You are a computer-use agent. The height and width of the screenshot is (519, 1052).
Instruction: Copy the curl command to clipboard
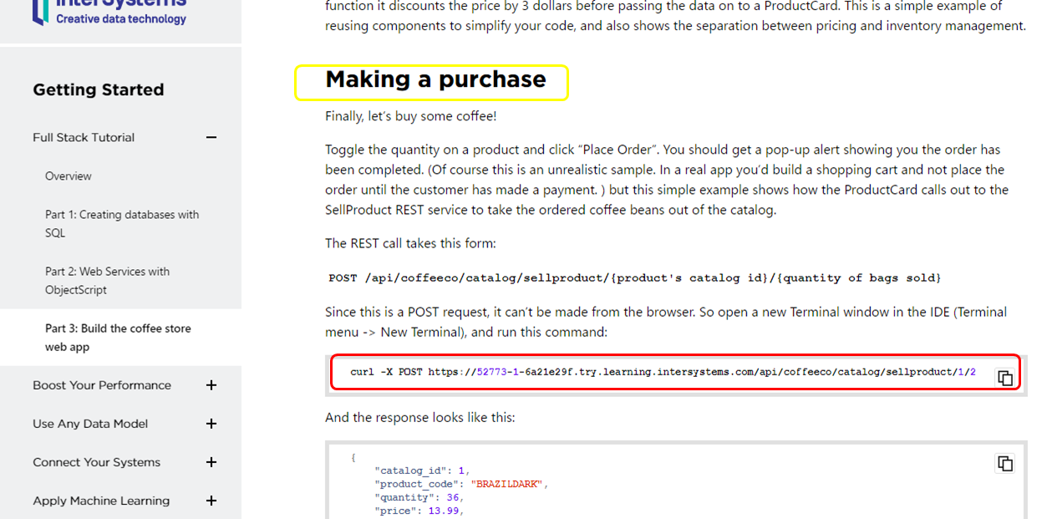1005,378
